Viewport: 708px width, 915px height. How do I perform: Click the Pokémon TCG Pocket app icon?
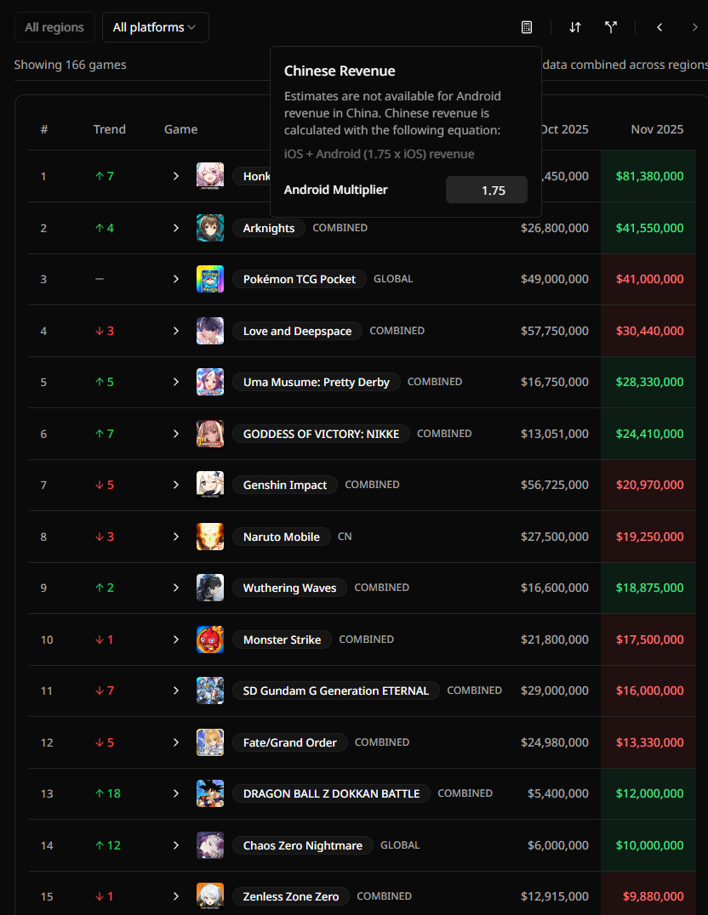[210, 279]
